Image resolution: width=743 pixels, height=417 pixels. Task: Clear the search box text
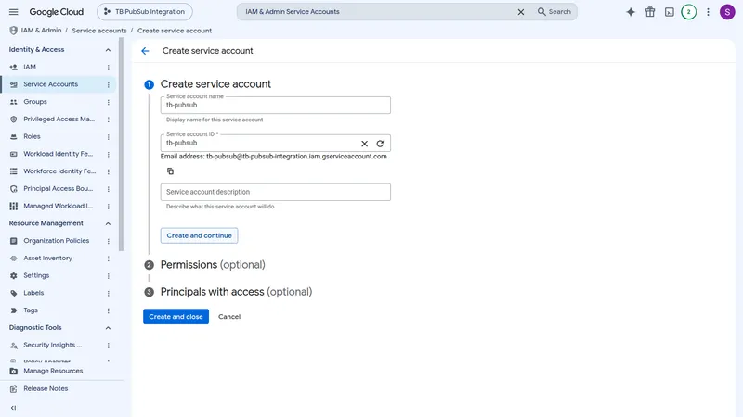[521, 12]
